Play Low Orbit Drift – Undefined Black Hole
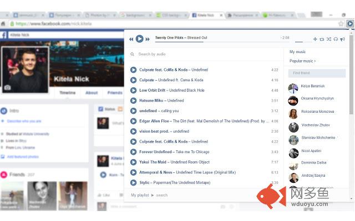The height and width of the screenshot is (221, 355). pos(133,90)
